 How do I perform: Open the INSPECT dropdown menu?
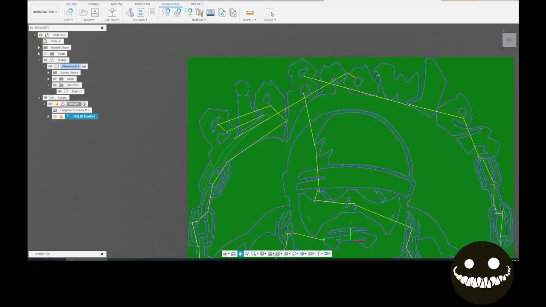(x=250, y=20)
